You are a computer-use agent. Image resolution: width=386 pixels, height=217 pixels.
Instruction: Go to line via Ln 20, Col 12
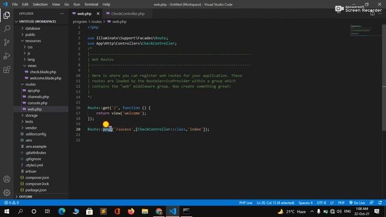tap(275, 203)
